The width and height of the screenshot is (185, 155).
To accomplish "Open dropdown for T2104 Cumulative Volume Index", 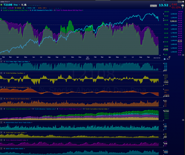I will (109, 109).
